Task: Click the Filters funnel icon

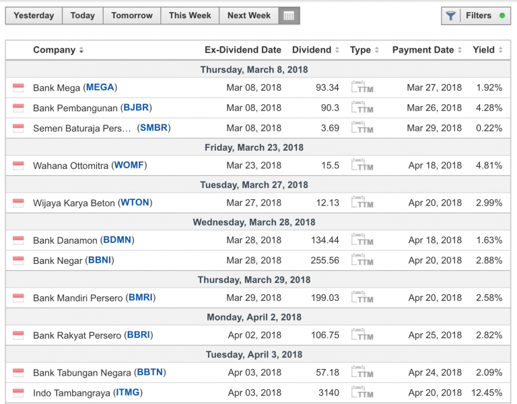Action: point(450,15)
